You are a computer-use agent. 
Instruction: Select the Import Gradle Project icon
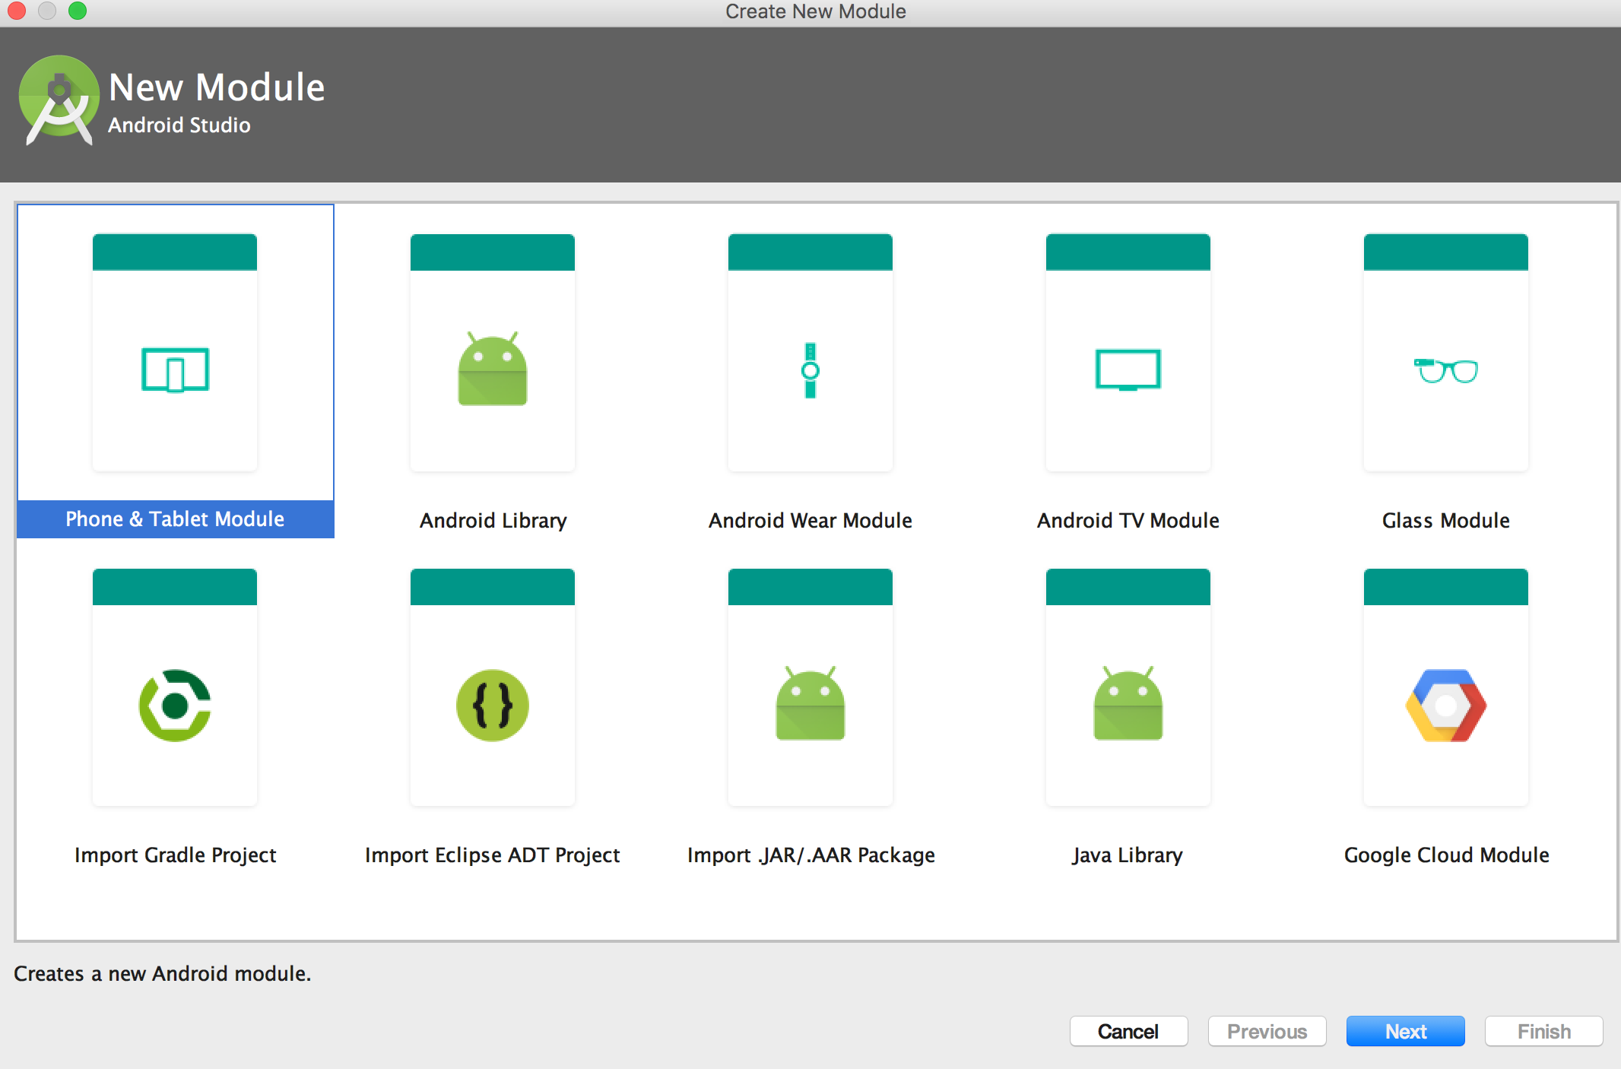pos(175,706)
